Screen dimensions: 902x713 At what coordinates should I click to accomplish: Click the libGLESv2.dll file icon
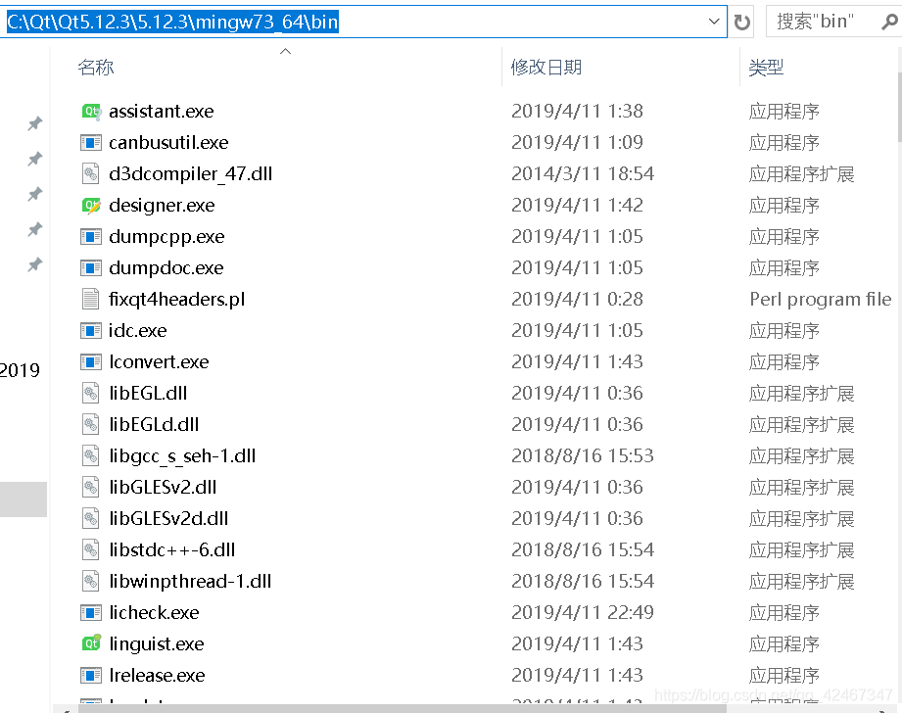pyautogui.click(x=91, y=487)
